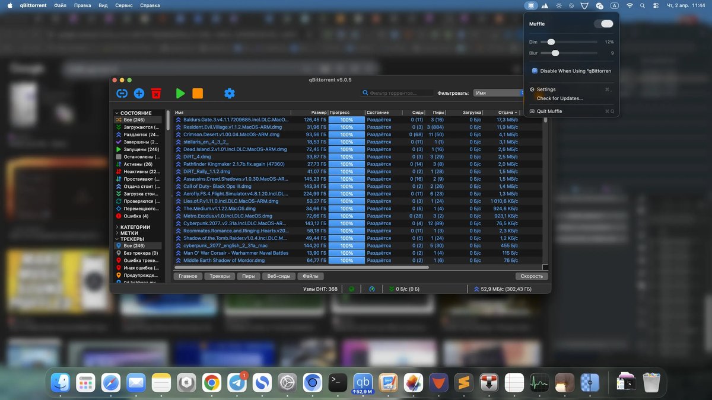Open the Правка menu
The width and height of the screenshot is (712, 400).
[82, 5]
